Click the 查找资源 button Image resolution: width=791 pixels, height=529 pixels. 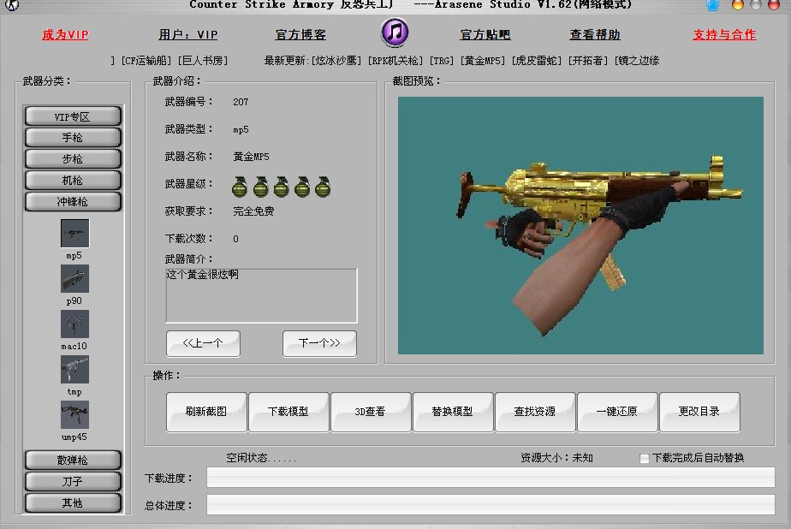point(535,412)
